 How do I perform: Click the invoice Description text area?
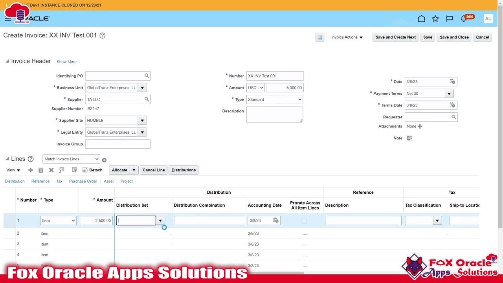point(275,114)
